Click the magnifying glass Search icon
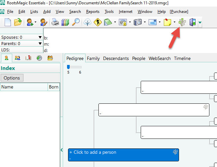The image size is (217, 167). tap(76, 22)
